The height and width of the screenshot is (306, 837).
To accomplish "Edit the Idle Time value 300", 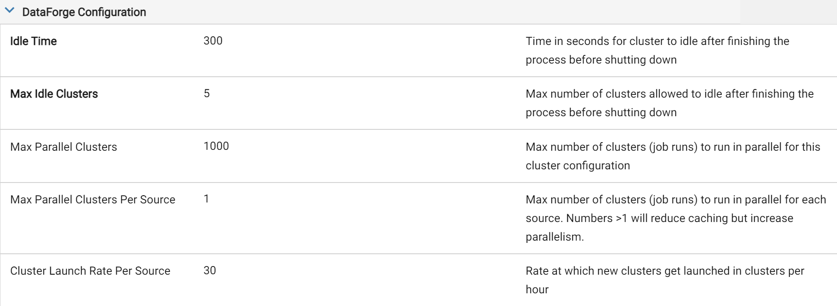I will [213, 41].
